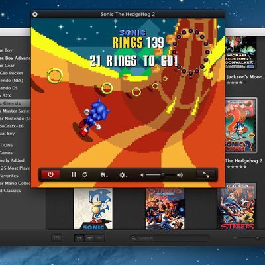Image resolution: width=265 pixels, height=265 pixels.
Task: Select the highlighted Sega Genesis console
Action: click(15, 103)
